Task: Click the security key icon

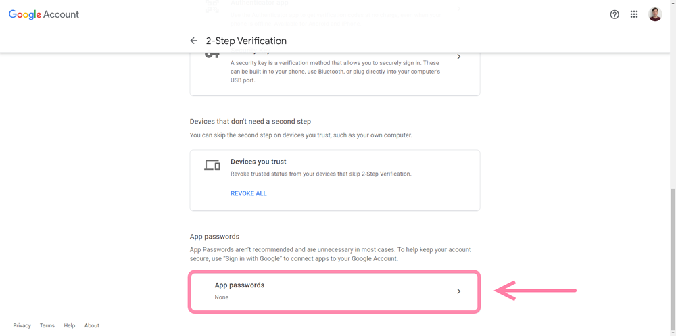Action: pyautogui.click(x=212, y=54)
